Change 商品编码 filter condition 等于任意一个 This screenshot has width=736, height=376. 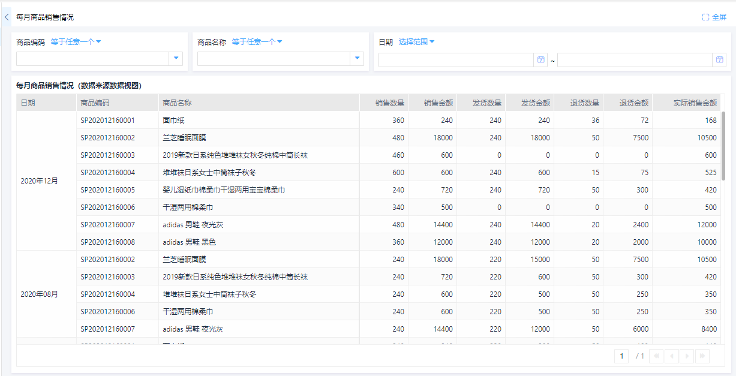tap(76, 42)
